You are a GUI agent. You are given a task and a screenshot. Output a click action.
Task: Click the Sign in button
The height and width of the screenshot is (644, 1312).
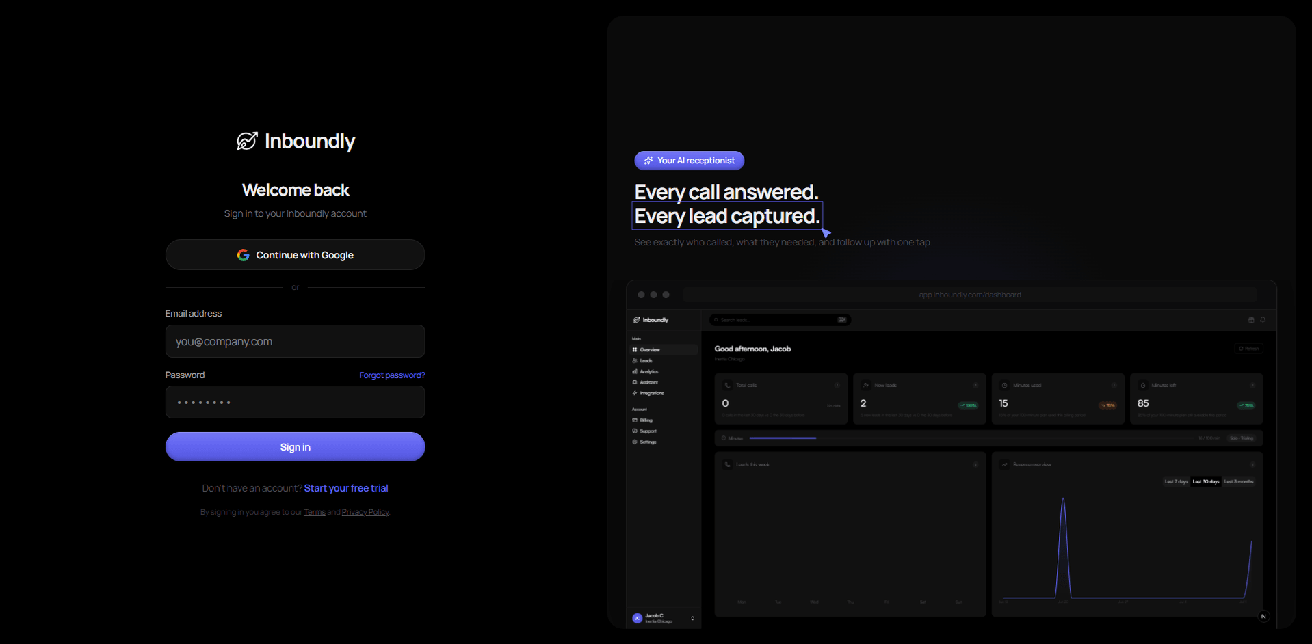(x=296, y=447)
